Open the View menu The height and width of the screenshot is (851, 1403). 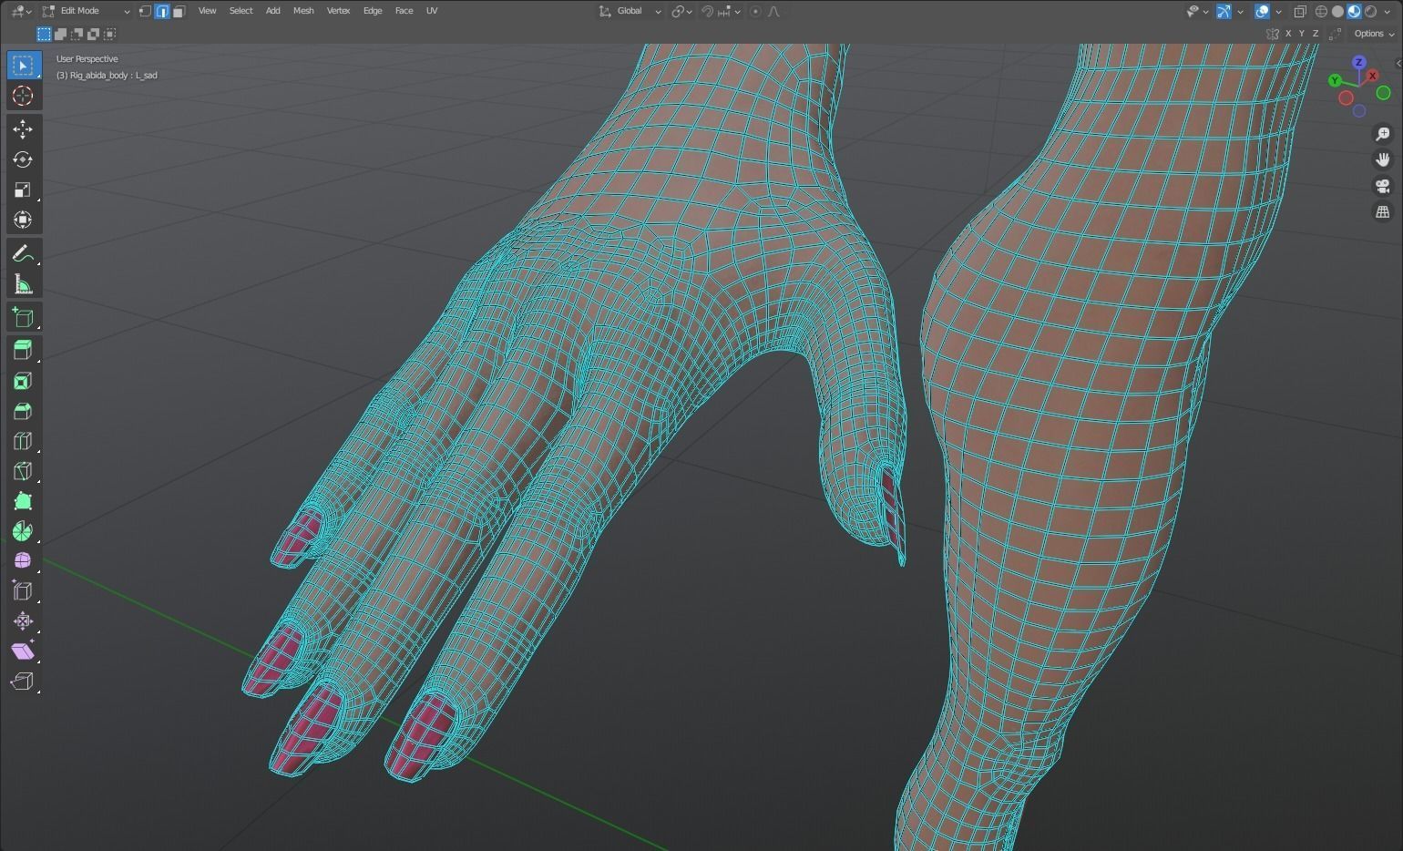(208, 11)
